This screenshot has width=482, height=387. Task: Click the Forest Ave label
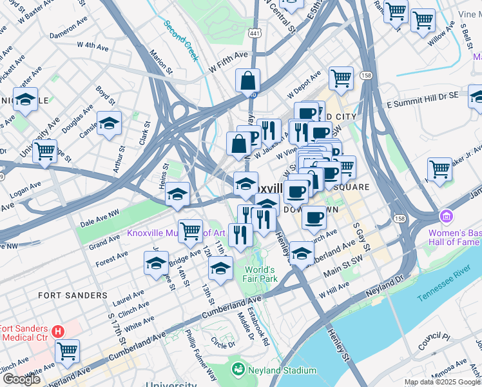[111, 259]
